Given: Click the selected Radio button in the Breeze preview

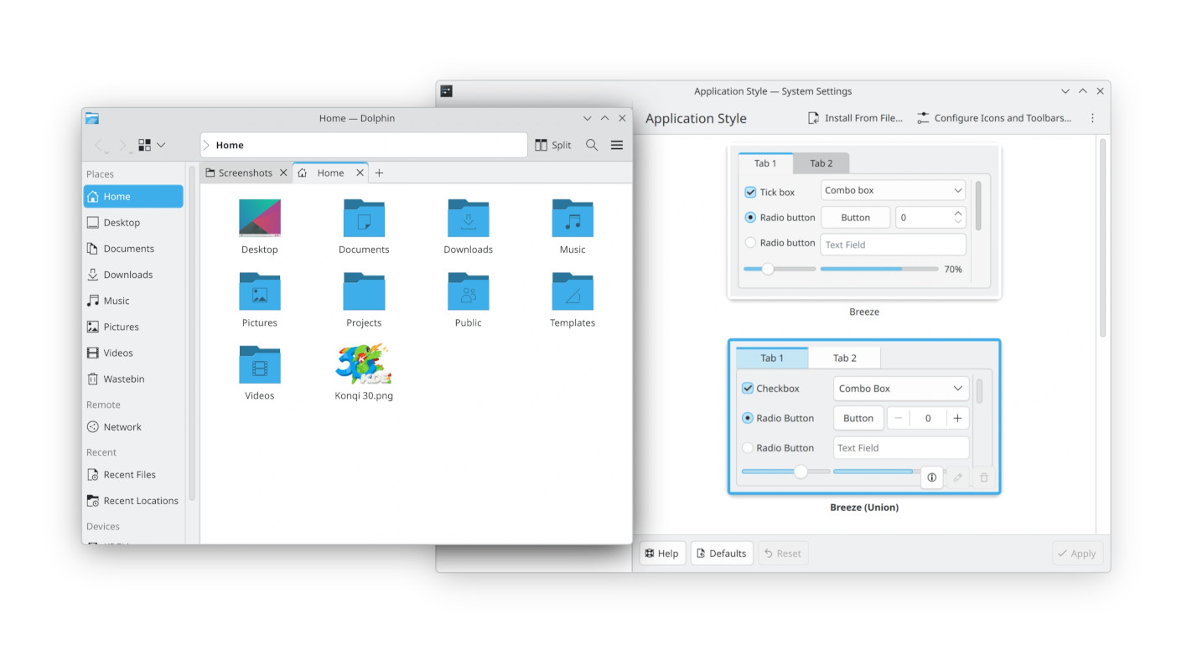Looking at the screenshot, I should (750, 217).
